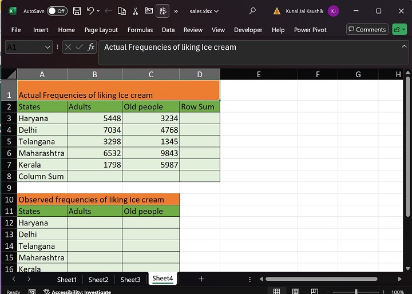Show more Quick Access Toolbar commands
Screen dimensions: 412x294
[x=176, y=11]
